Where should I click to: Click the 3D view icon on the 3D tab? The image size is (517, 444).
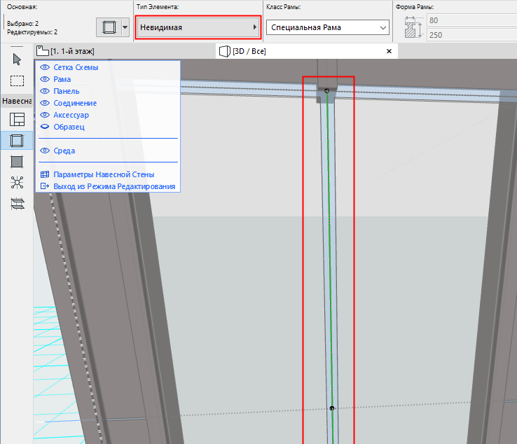225,51
